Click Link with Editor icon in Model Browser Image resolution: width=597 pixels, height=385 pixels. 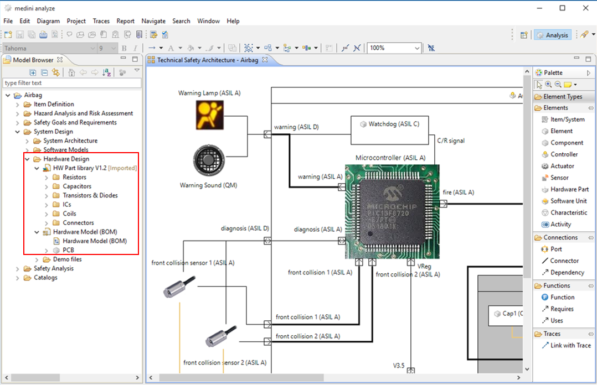click(55, 72)
